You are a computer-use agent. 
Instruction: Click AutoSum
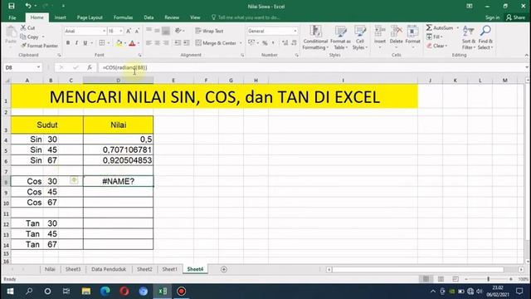[x=440, y=27]
